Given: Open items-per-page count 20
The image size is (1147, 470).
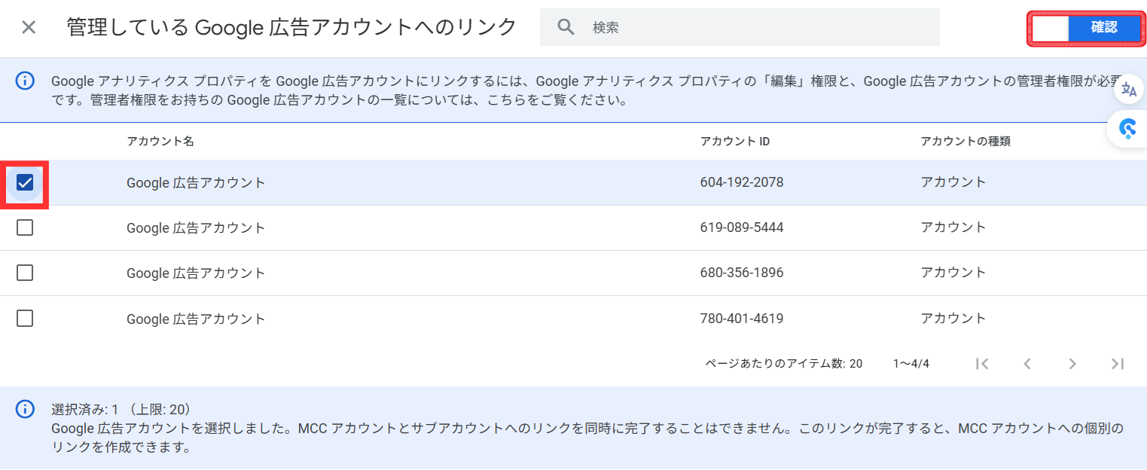Looking at the screenshot, I should coord(856,364).
